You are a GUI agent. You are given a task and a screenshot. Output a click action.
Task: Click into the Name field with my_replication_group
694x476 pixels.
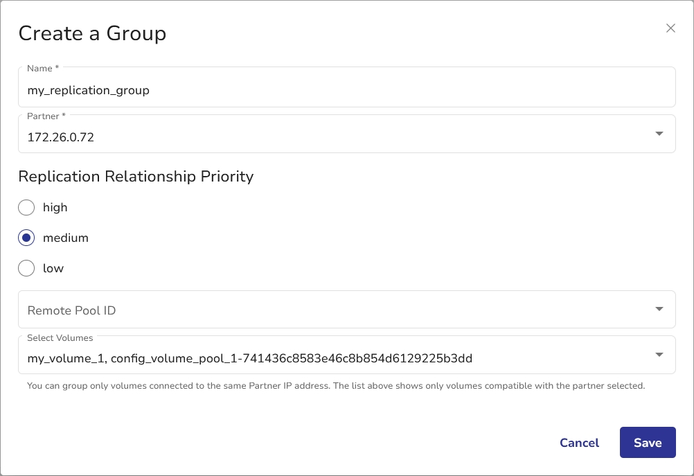332,90
